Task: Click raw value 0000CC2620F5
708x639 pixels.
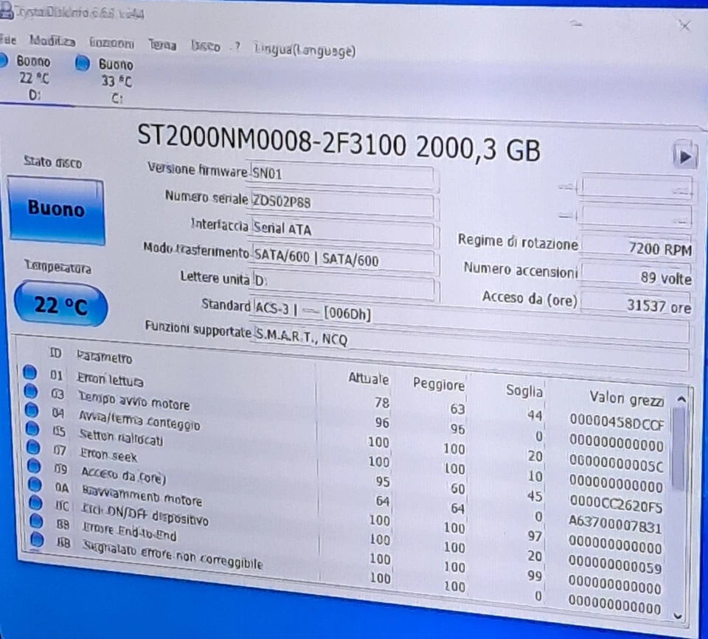Action: click(x=616, y=505)
